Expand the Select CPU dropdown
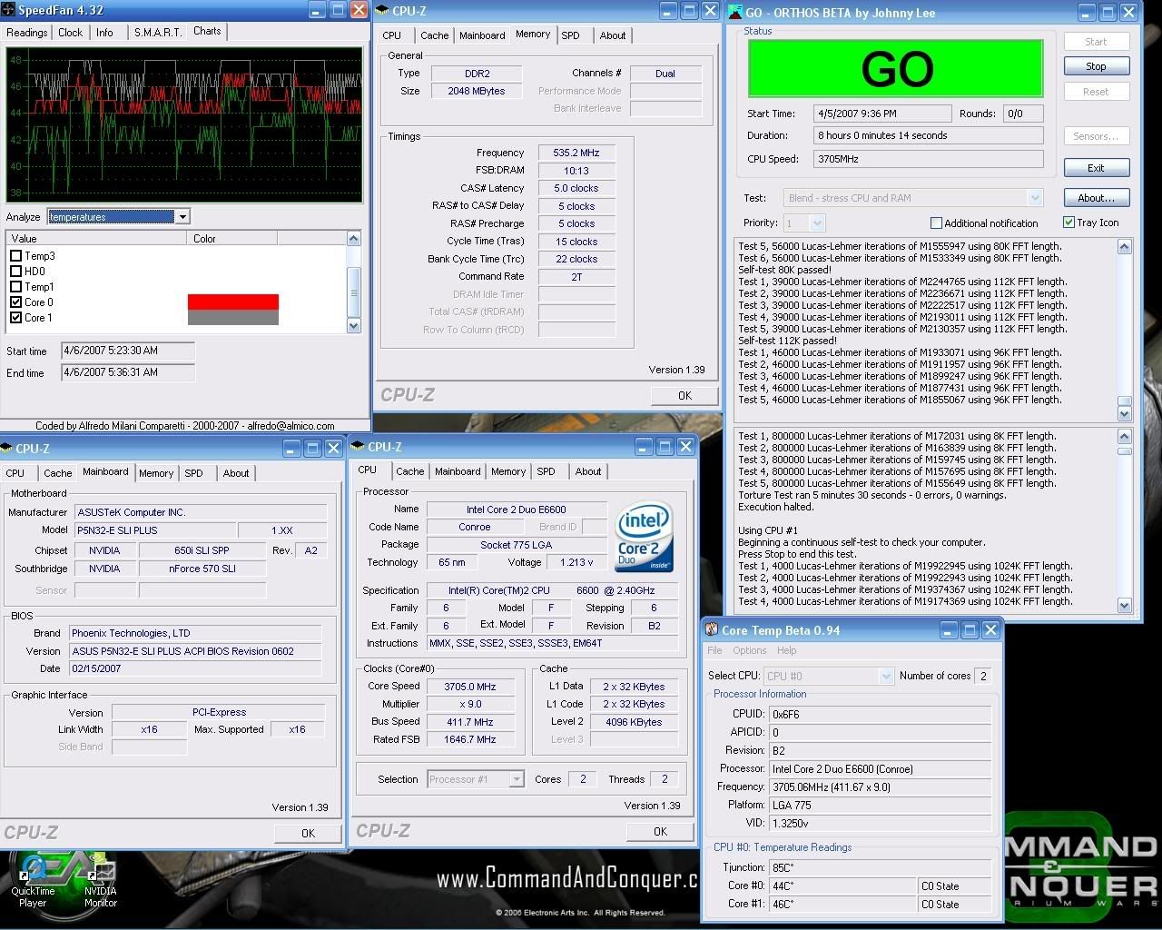This screenshot has height=930, width=1162. pos(886,676)
